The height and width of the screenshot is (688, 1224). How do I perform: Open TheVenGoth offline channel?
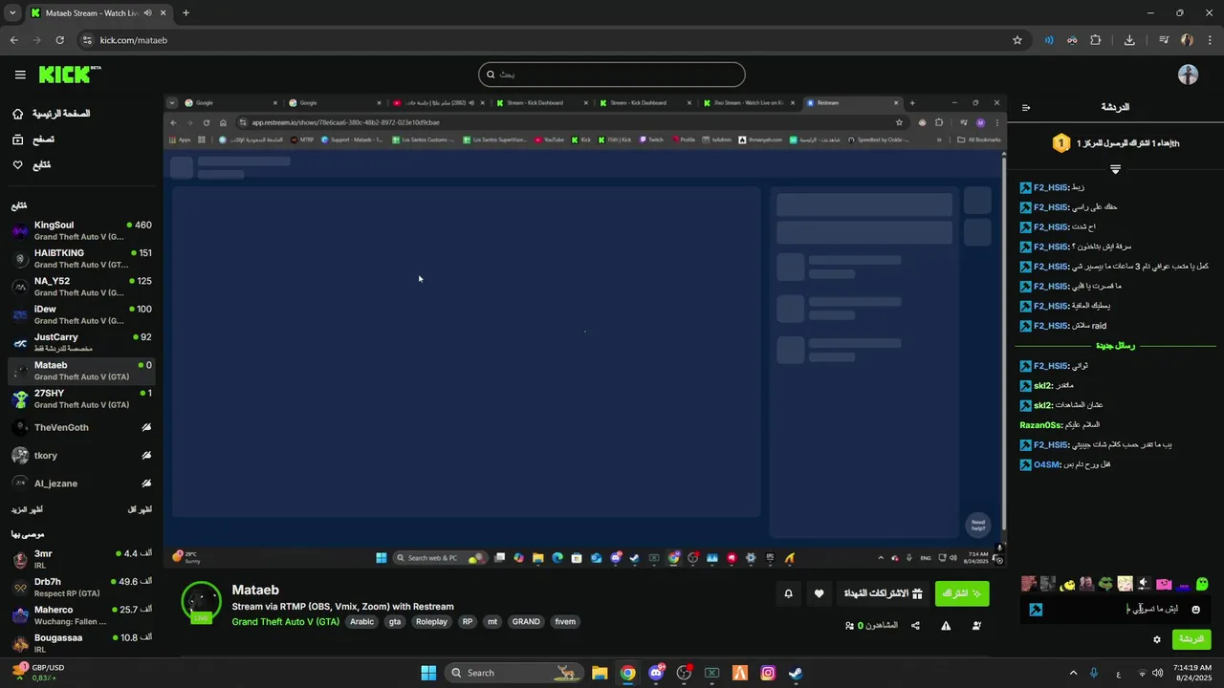coord(81,427)
